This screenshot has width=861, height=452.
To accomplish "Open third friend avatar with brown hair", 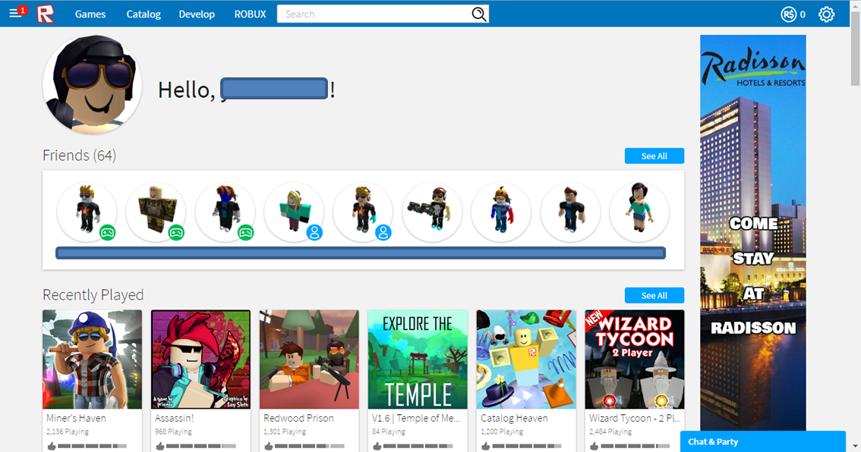I will [225, 212].
